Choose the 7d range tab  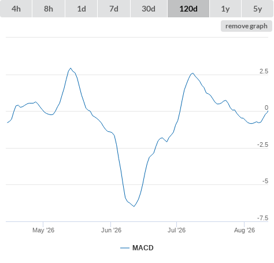pos(114,9)
